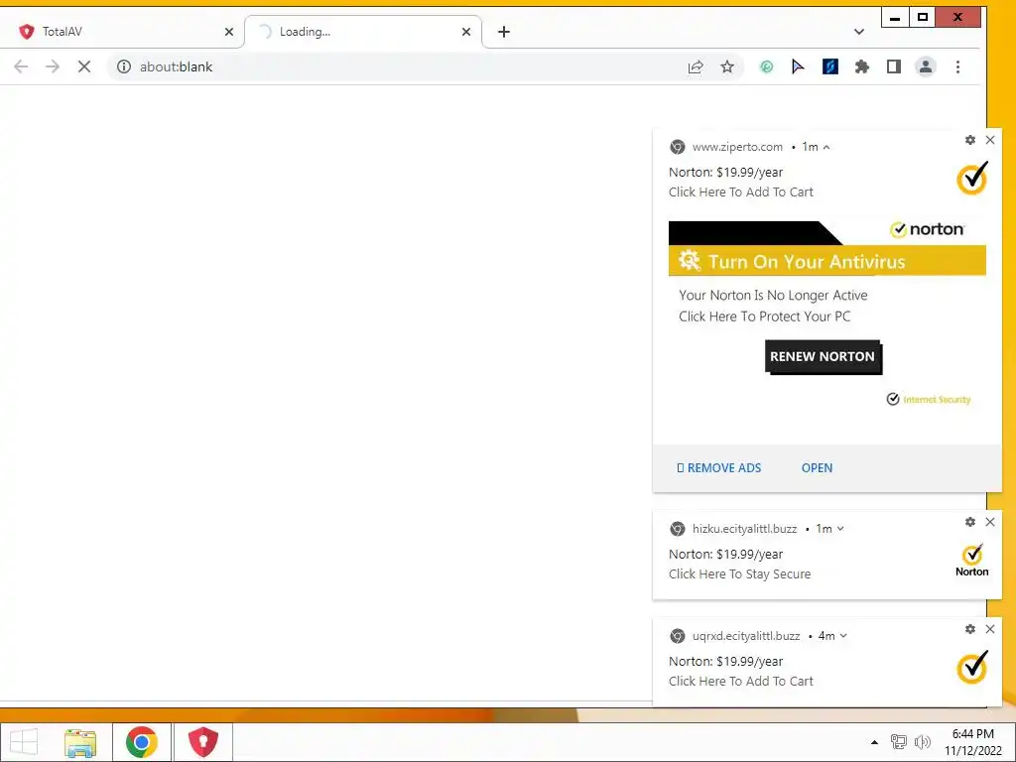Image resolution: width=1016 pixels, height=762 pixels.
Task: Click the about:blank address bar
Action: click(x=402, y=66)
